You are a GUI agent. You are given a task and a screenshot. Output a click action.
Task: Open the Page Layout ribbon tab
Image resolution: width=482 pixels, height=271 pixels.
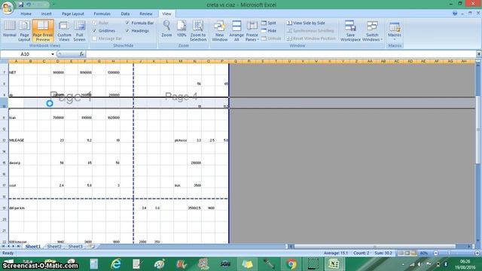pos(73,14)
